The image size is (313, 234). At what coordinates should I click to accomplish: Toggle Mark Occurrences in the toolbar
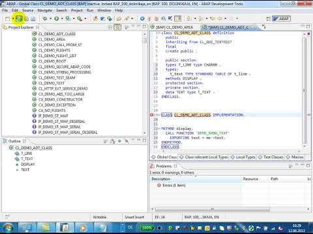point(177,19)
